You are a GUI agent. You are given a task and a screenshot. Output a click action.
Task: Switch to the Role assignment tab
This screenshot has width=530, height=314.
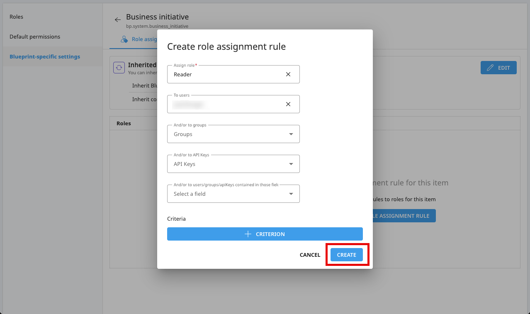[x=144, y=39]
